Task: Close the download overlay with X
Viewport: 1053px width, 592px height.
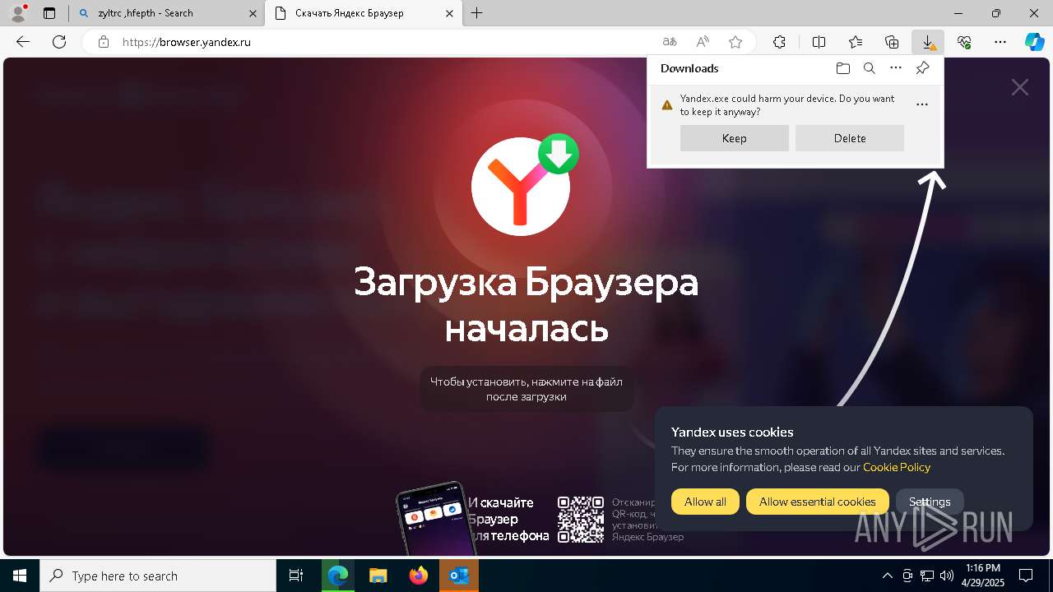Action: click(x=1020, y=87)
